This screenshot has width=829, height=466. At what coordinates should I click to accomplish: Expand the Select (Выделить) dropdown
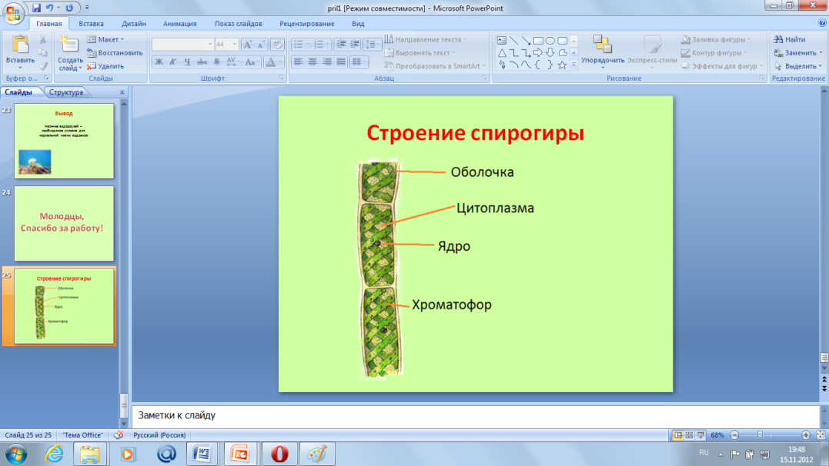click(x=799, y=66)
